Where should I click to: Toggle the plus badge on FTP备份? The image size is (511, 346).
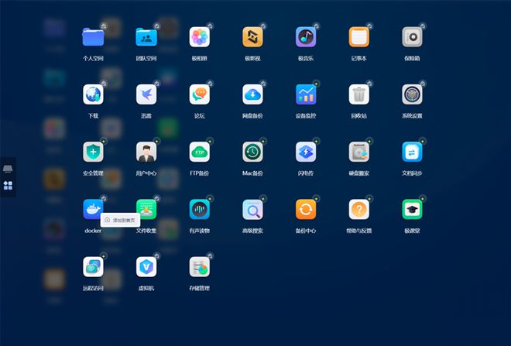pyautogui.click(x=210, y=141)
